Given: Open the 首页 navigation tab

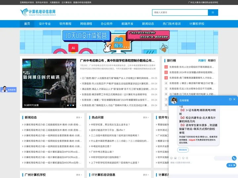Looking at the screenshot, I should coord(27,24).
